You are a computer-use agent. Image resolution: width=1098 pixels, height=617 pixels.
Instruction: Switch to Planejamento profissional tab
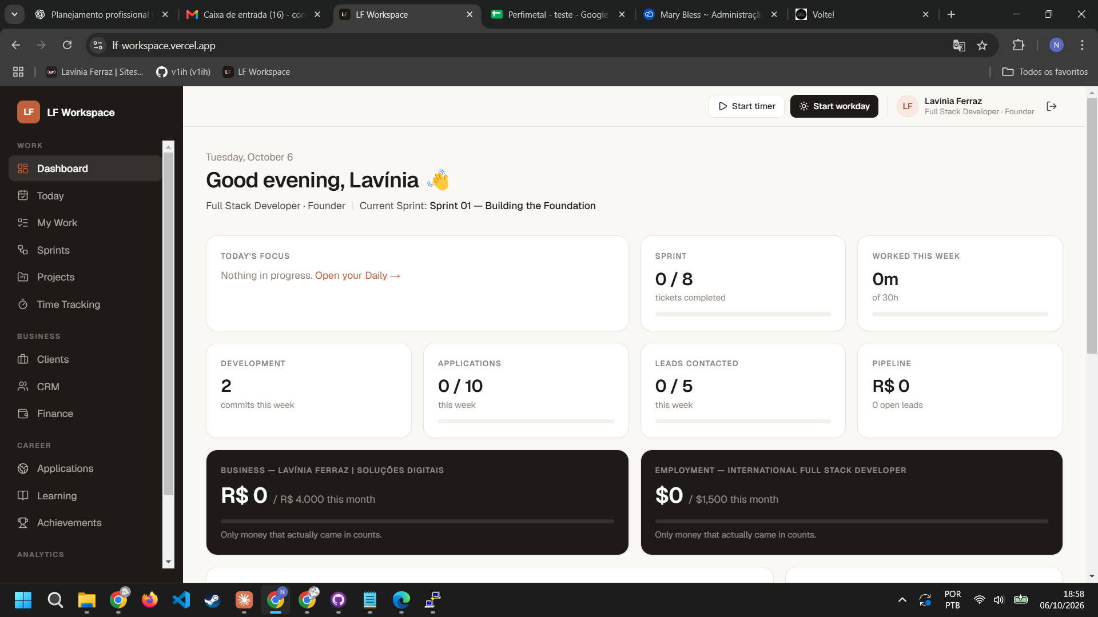tap(101, 14)
